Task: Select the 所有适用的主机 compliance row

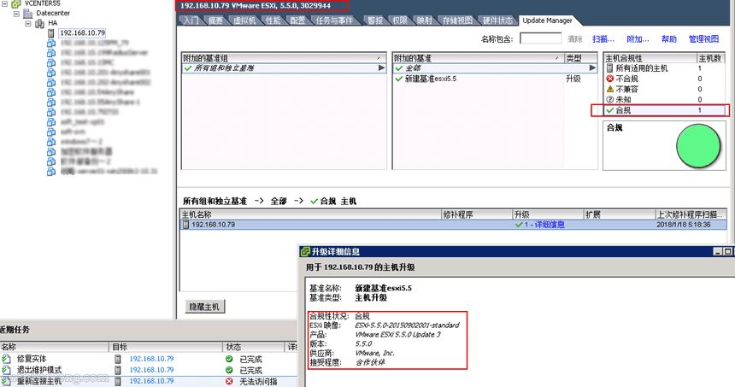Action: click(664, 68)
